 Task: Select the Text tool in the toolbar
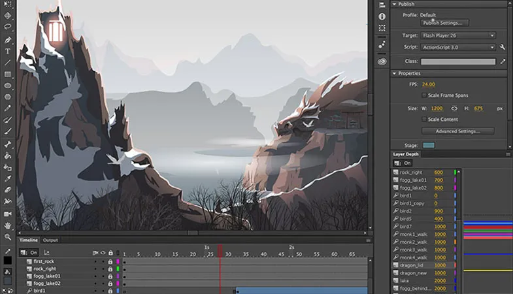point(8,51)
